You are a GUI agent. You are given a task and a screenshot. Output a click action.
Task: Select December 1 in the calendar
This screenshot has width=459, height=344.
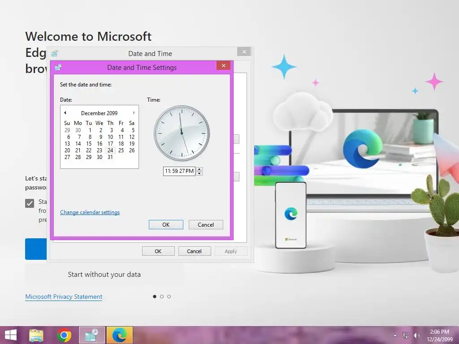(90, 130)
